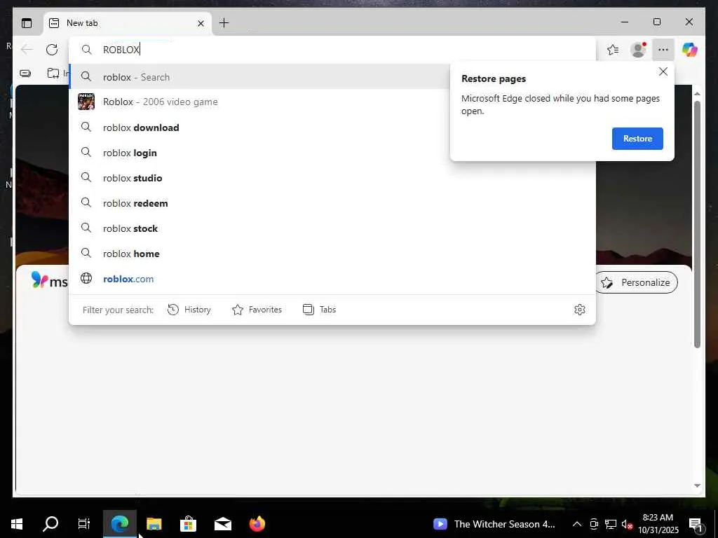Click the Microsoft Edge taskbar icon
This screenshot has height=538, width=718.
coord(119,524)
